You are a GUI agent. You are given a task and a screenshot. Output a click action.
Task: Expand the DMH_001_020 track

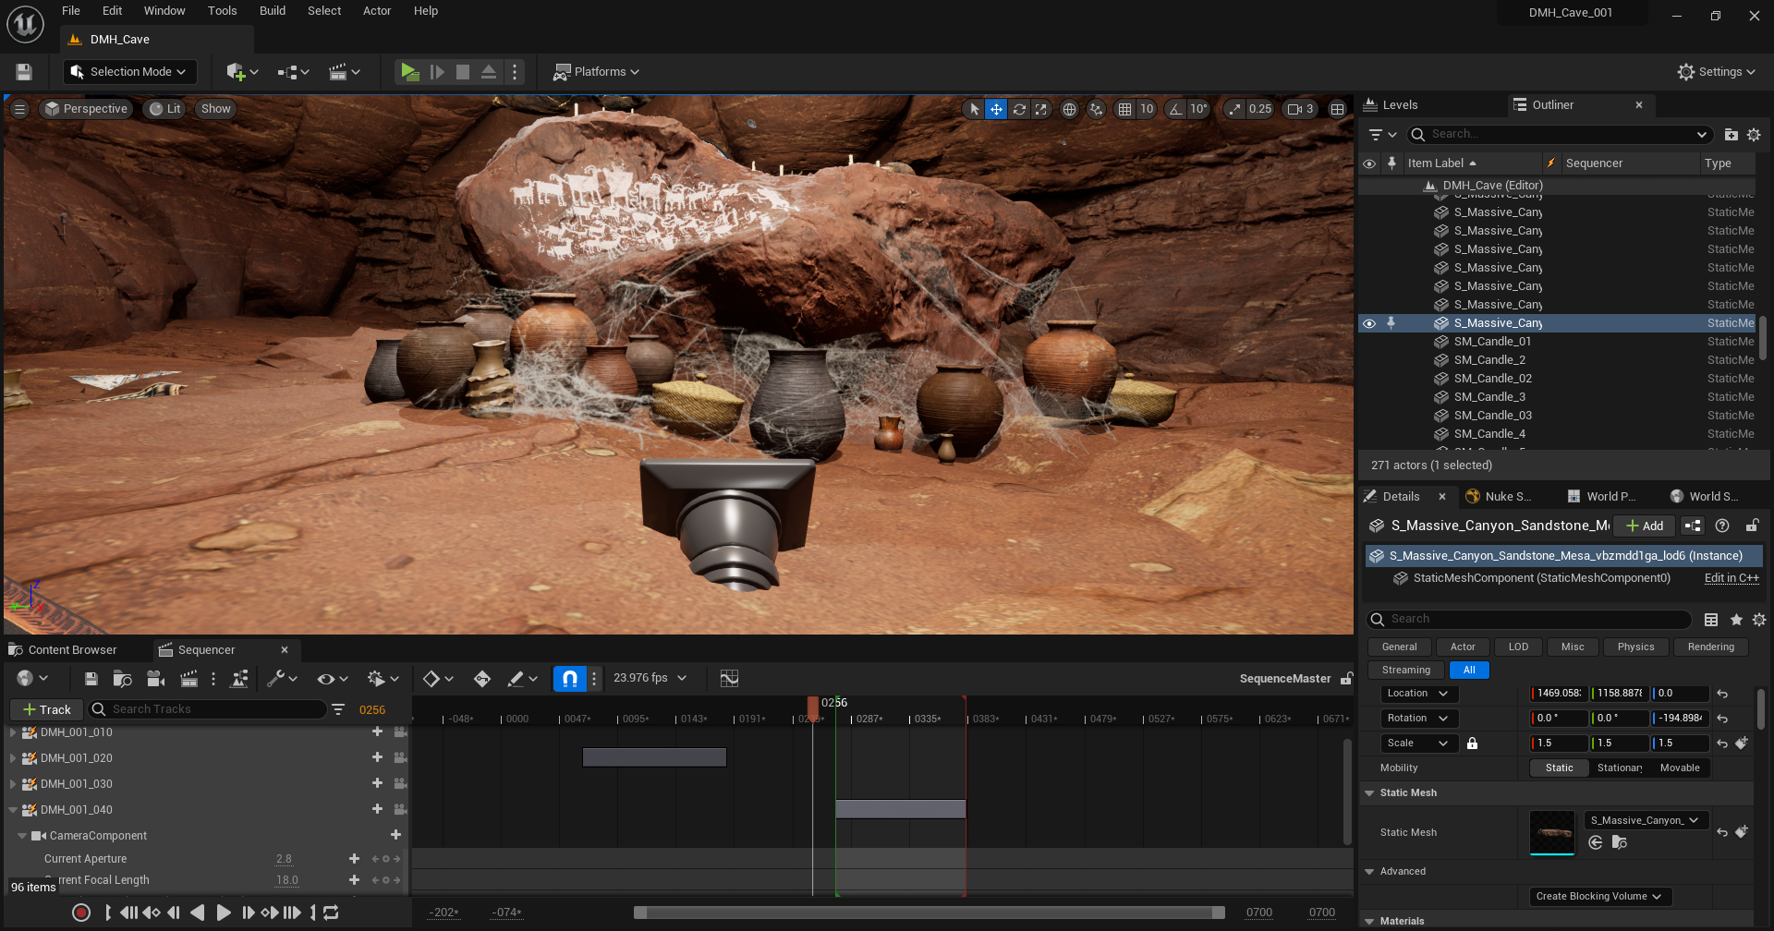13,758
